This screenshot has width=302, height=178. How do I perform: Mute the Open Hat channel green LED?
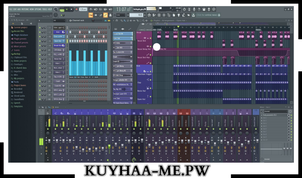coord(40,41)
